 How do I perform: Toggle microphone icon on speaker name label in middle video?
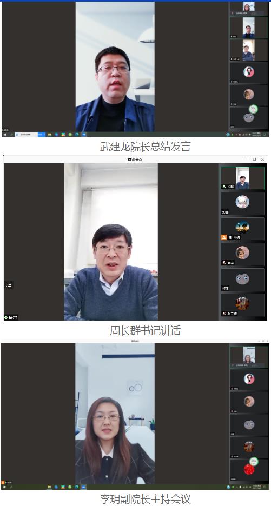[6, 317]
